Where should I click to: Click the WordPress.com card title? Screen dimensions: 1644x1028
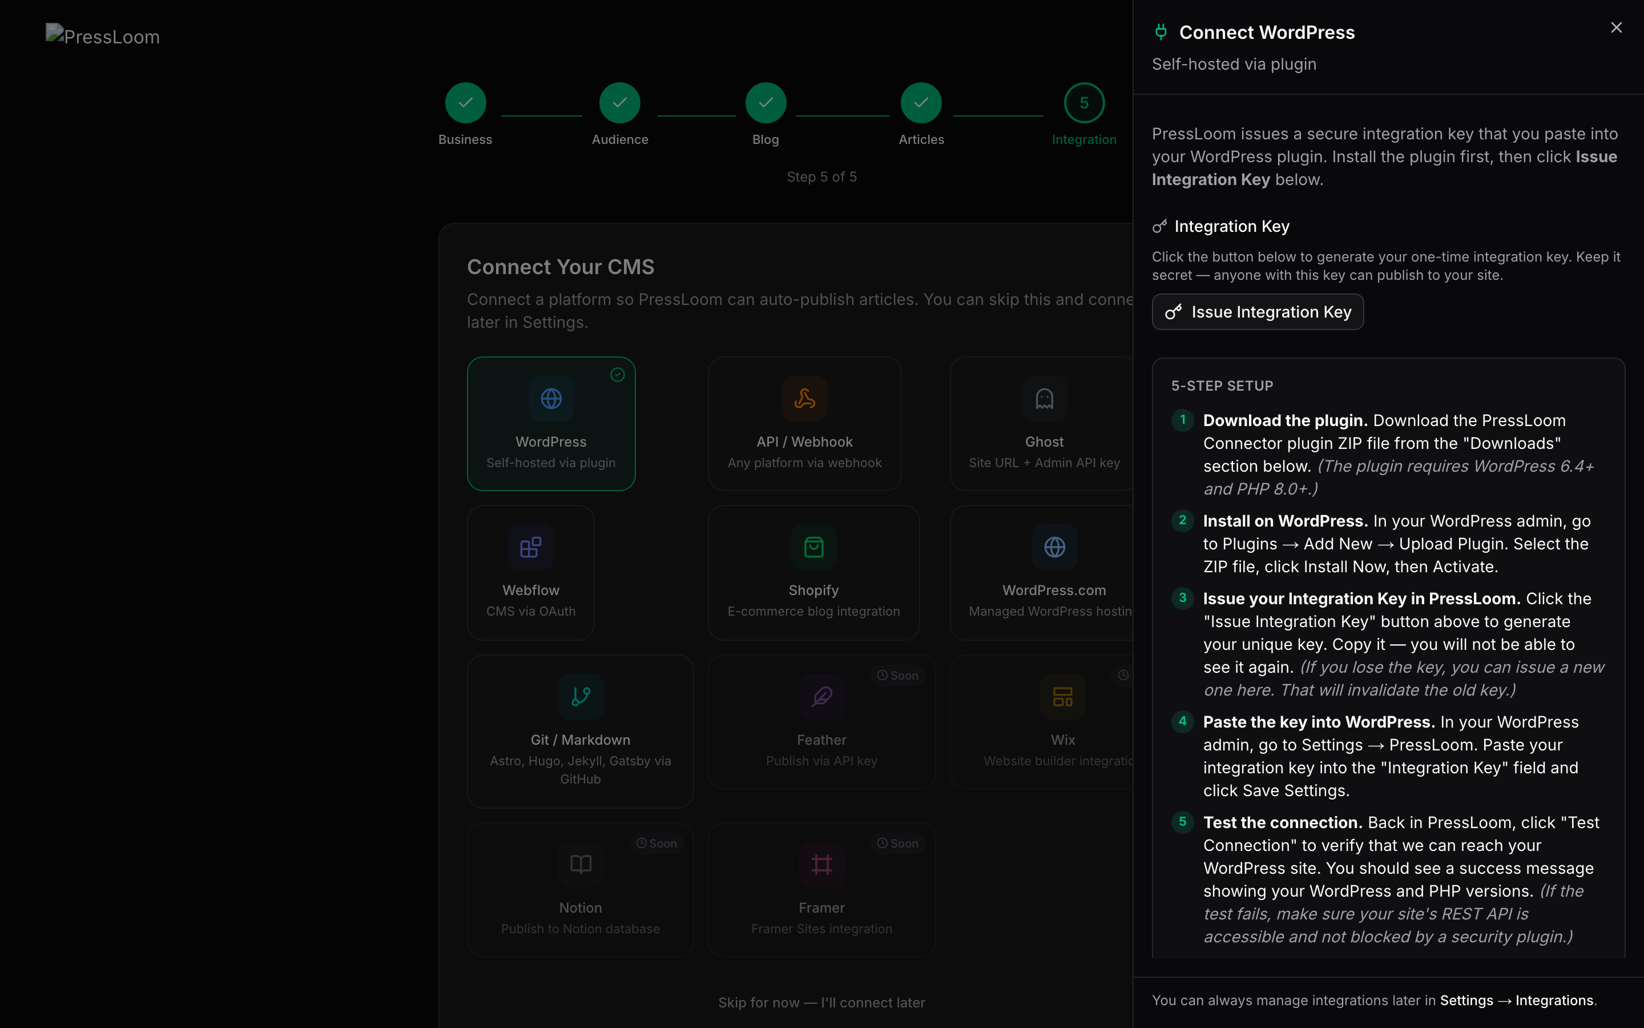1054,590
